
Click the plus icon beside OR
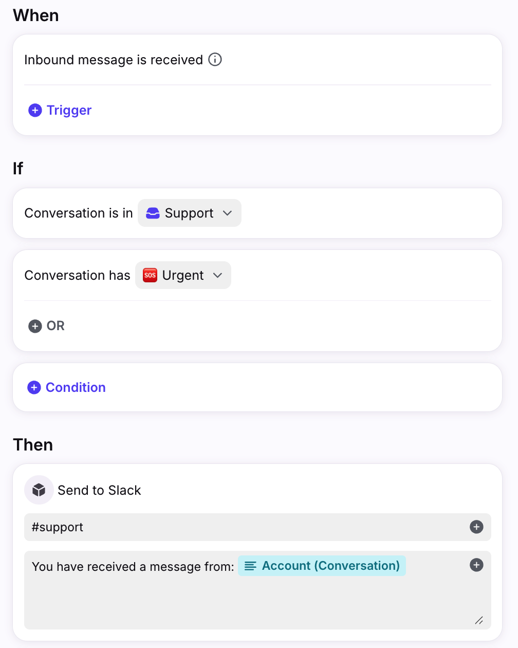click(35, 326)
